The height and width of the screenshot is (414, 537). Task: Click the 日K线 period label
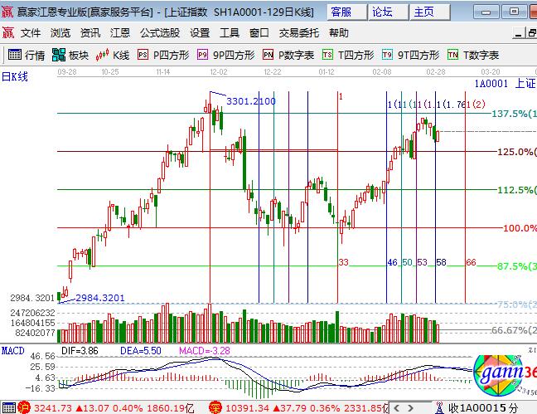(x=14, y=77)
